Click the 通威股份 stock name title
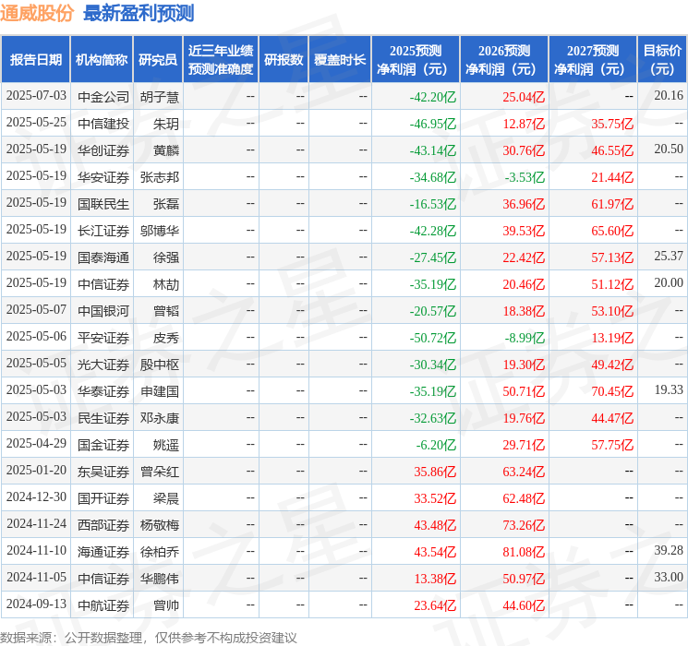This screenshot has height=646, width=688. tap(38, 13)
